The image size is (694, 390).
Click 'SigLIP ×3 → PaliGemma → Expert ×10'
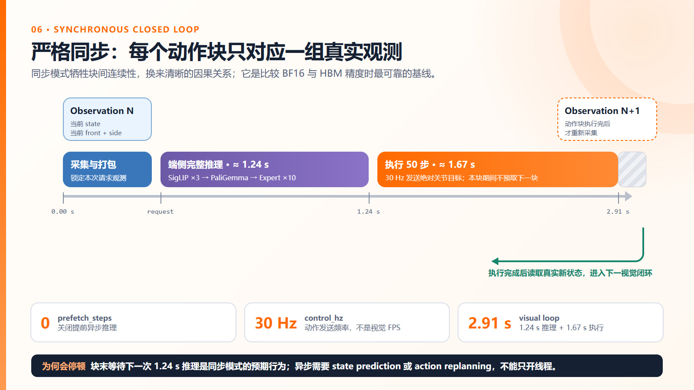pos(232,178)
